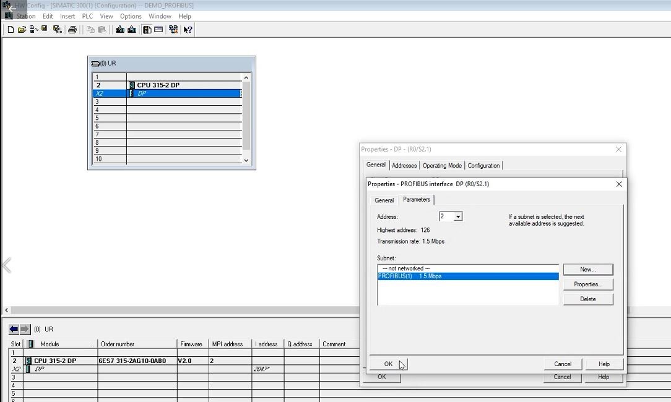
Task: Select General tab in DP properties window
Action: click(376, 165)
